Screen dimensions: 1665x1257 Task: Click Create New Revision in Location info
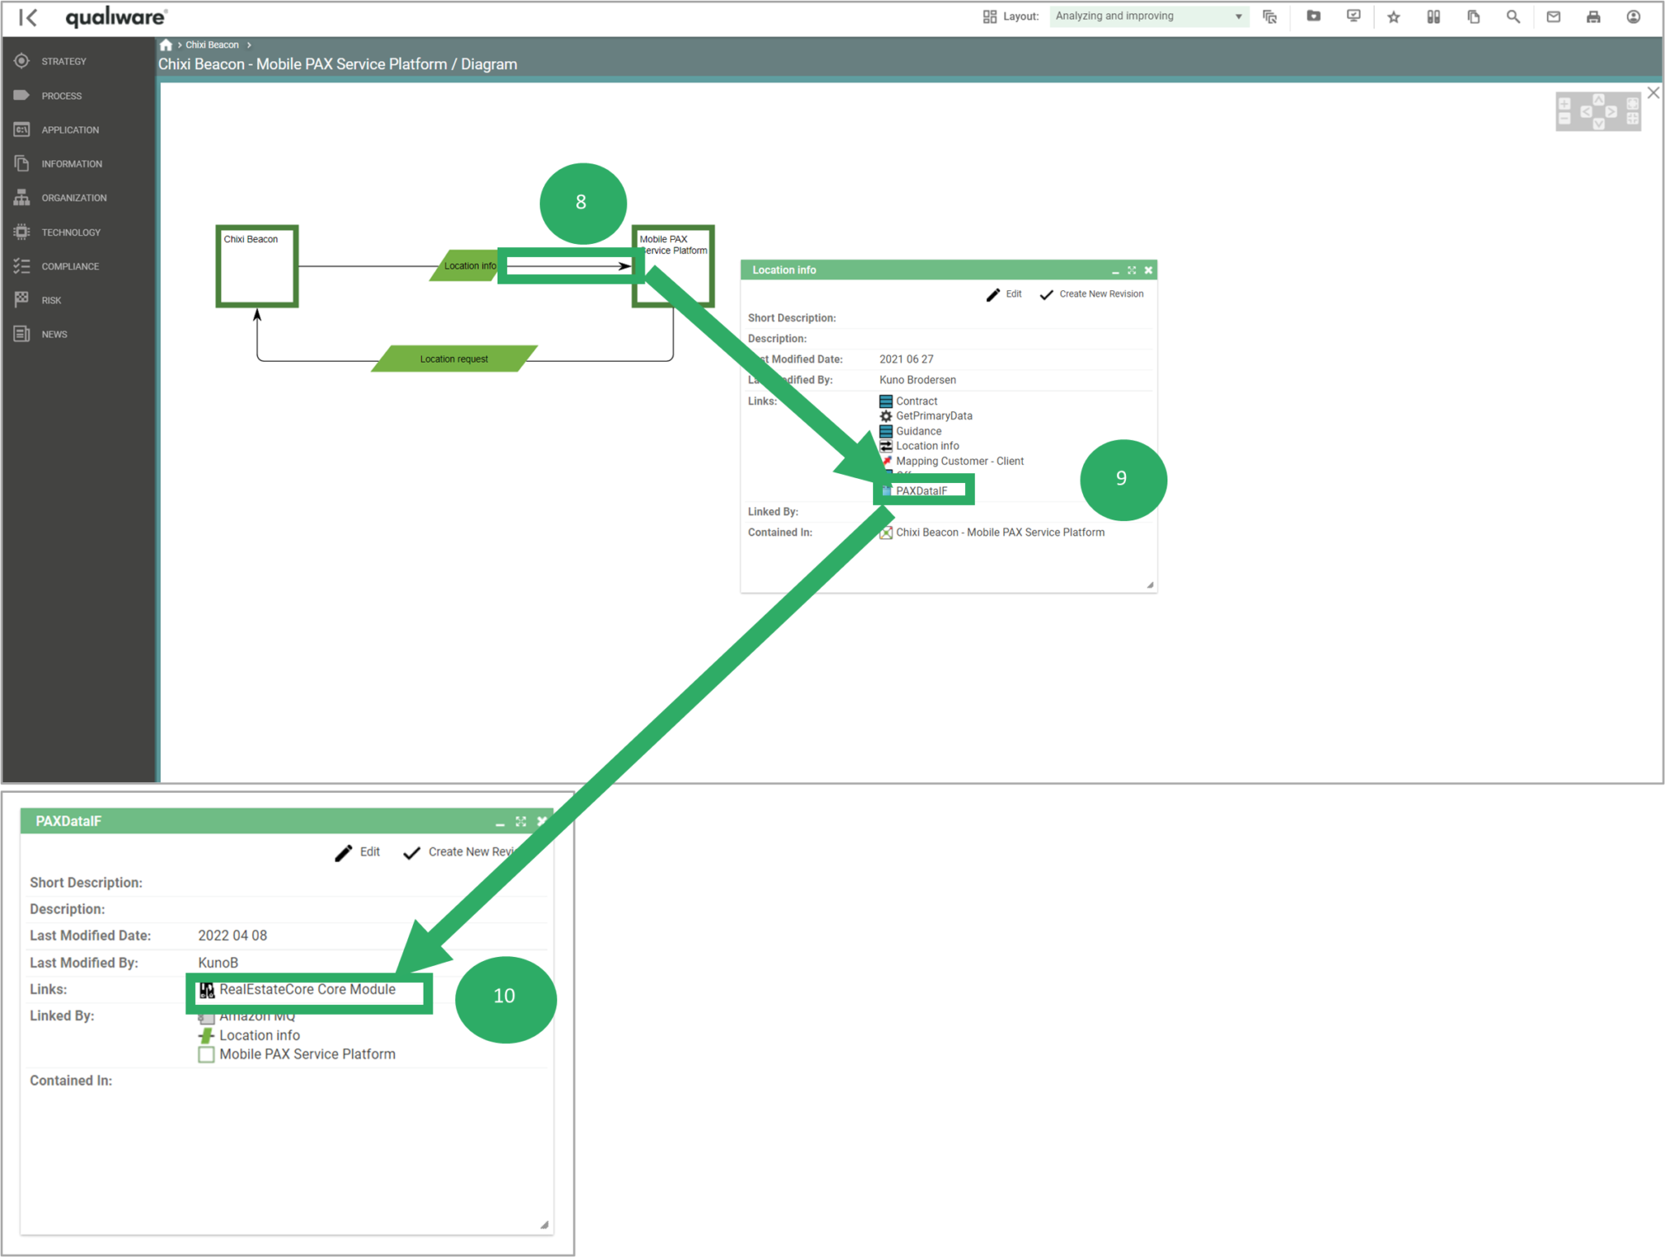(1093, 294)
